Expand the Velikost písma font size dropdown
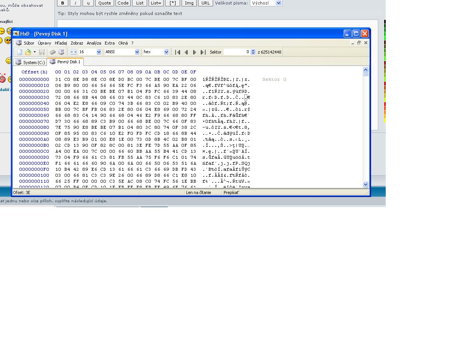 (x=278, y=3)
